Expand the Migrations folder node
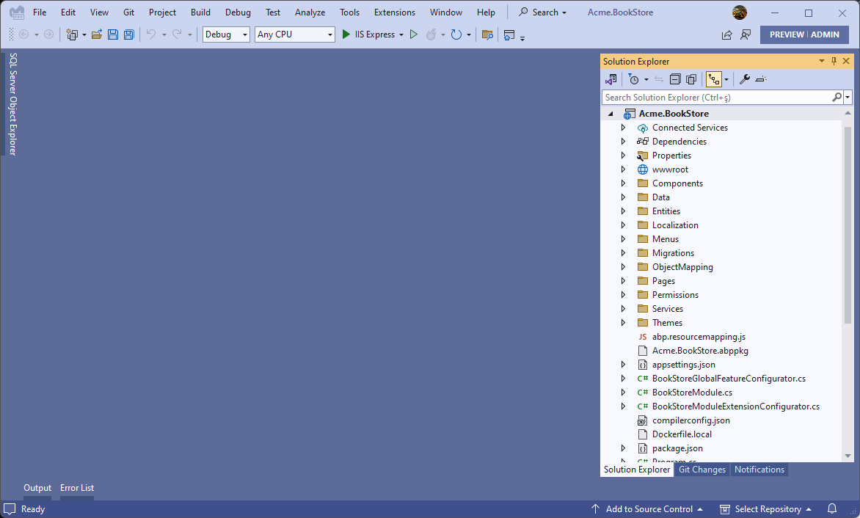Image resolution: width=860 pixels, height=518 pixels. (623, 253)
